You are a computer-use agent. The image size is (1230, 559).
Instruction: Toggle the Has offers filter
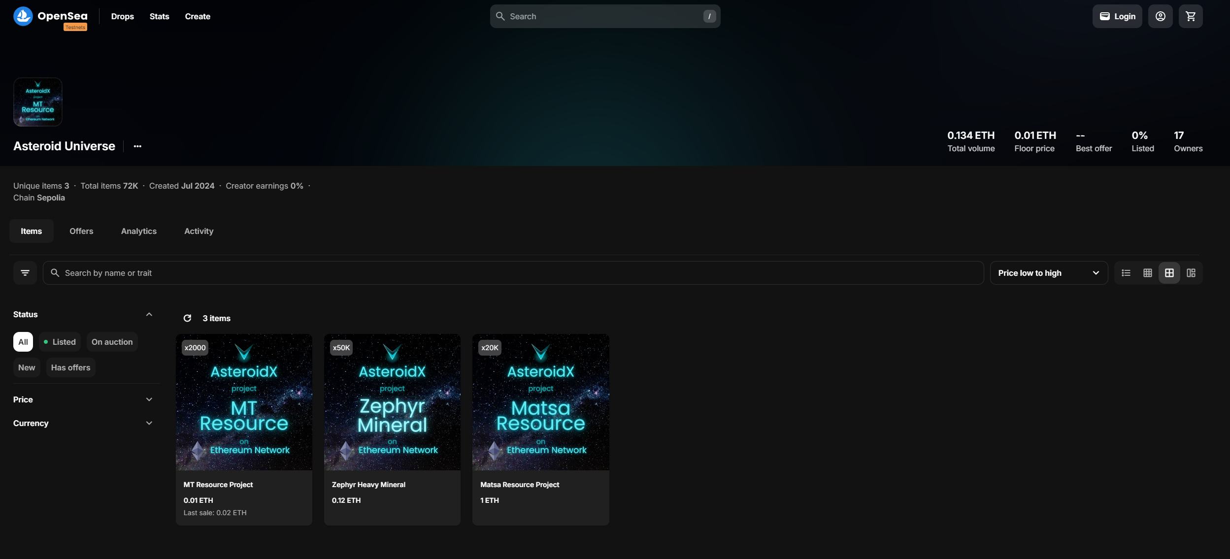point(70,367)
